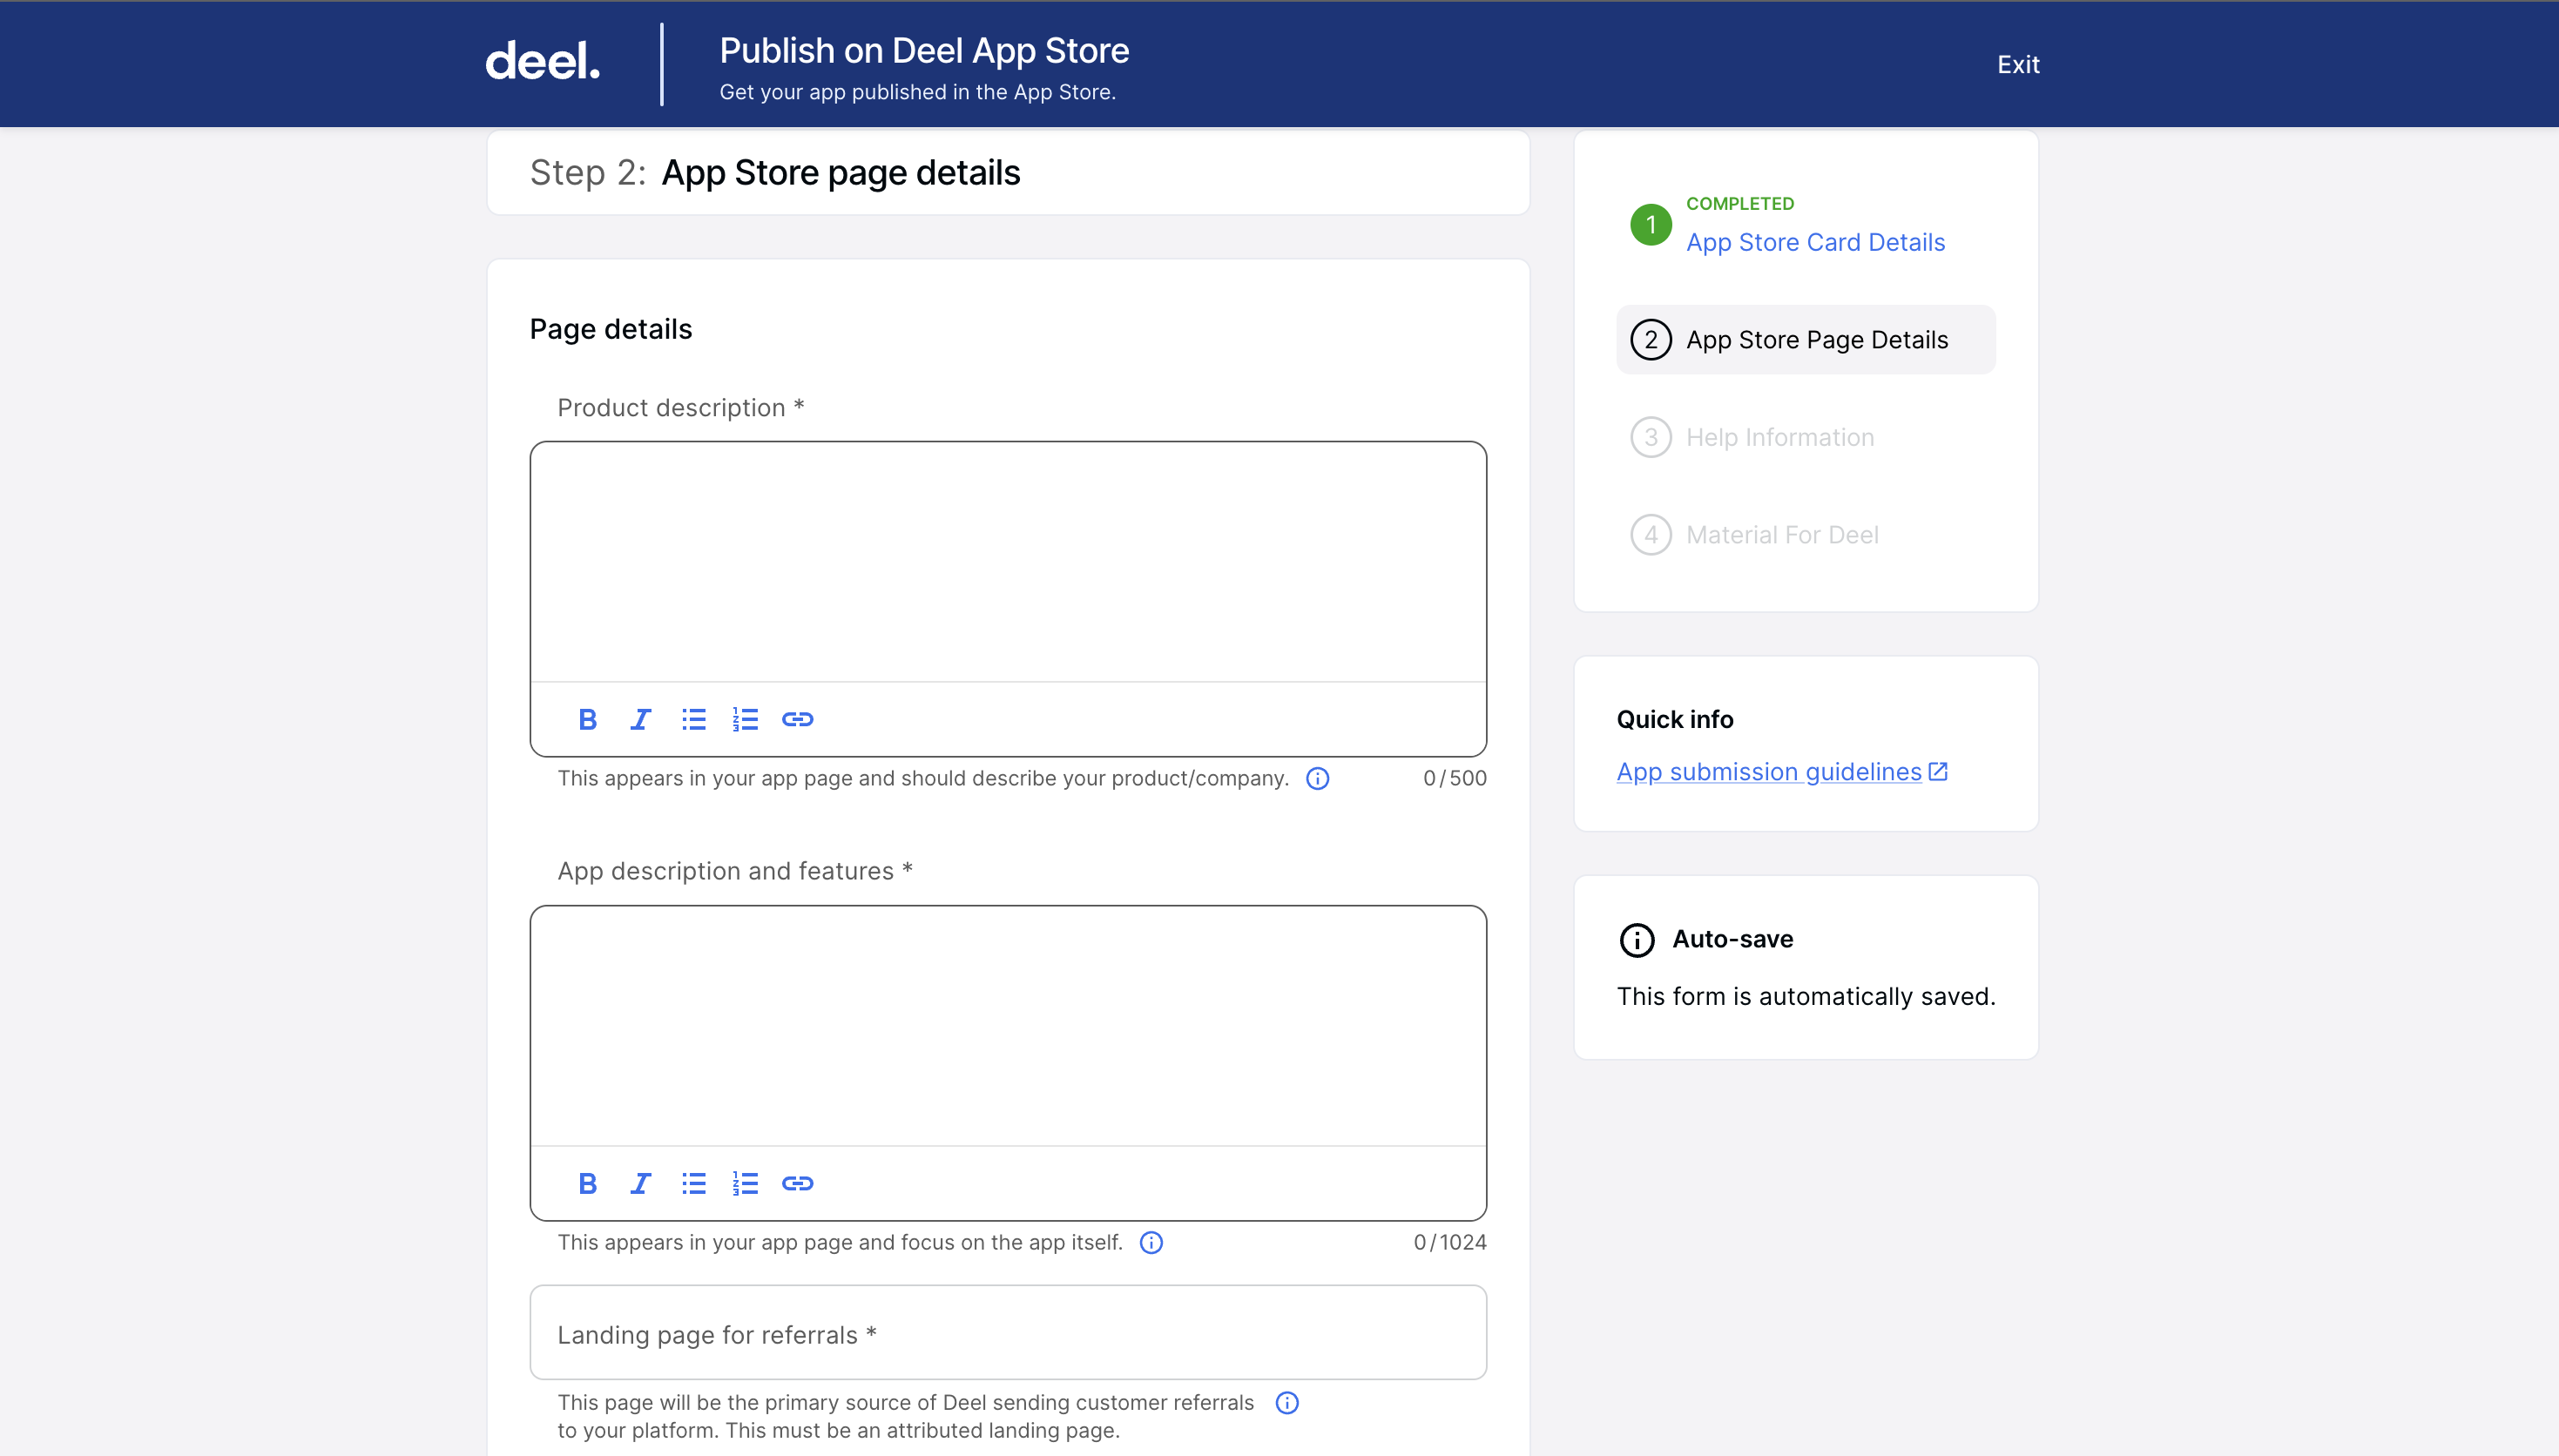The width and height of the screenshot is (2559, 1456).
Task: Insert link in App description editor
Action: (797, 1183)
